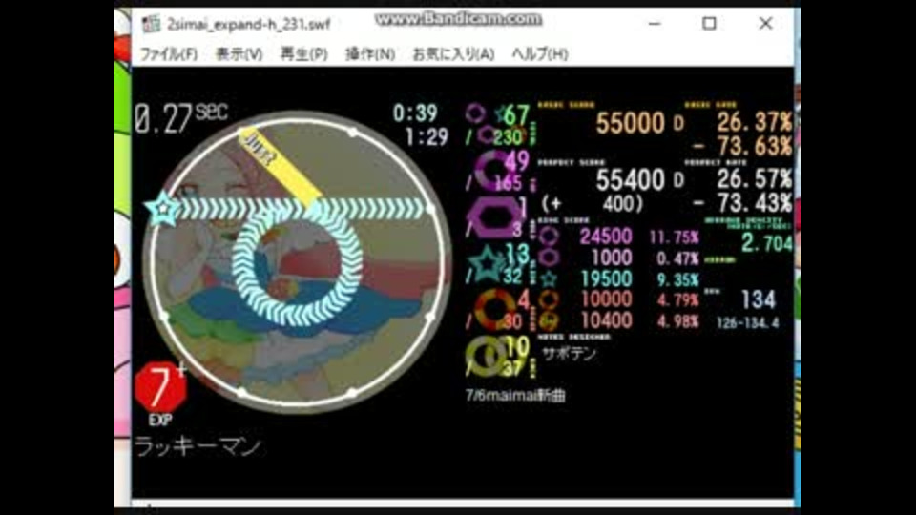
Task: Click the notes designer name サボテン
Action: 569,354
